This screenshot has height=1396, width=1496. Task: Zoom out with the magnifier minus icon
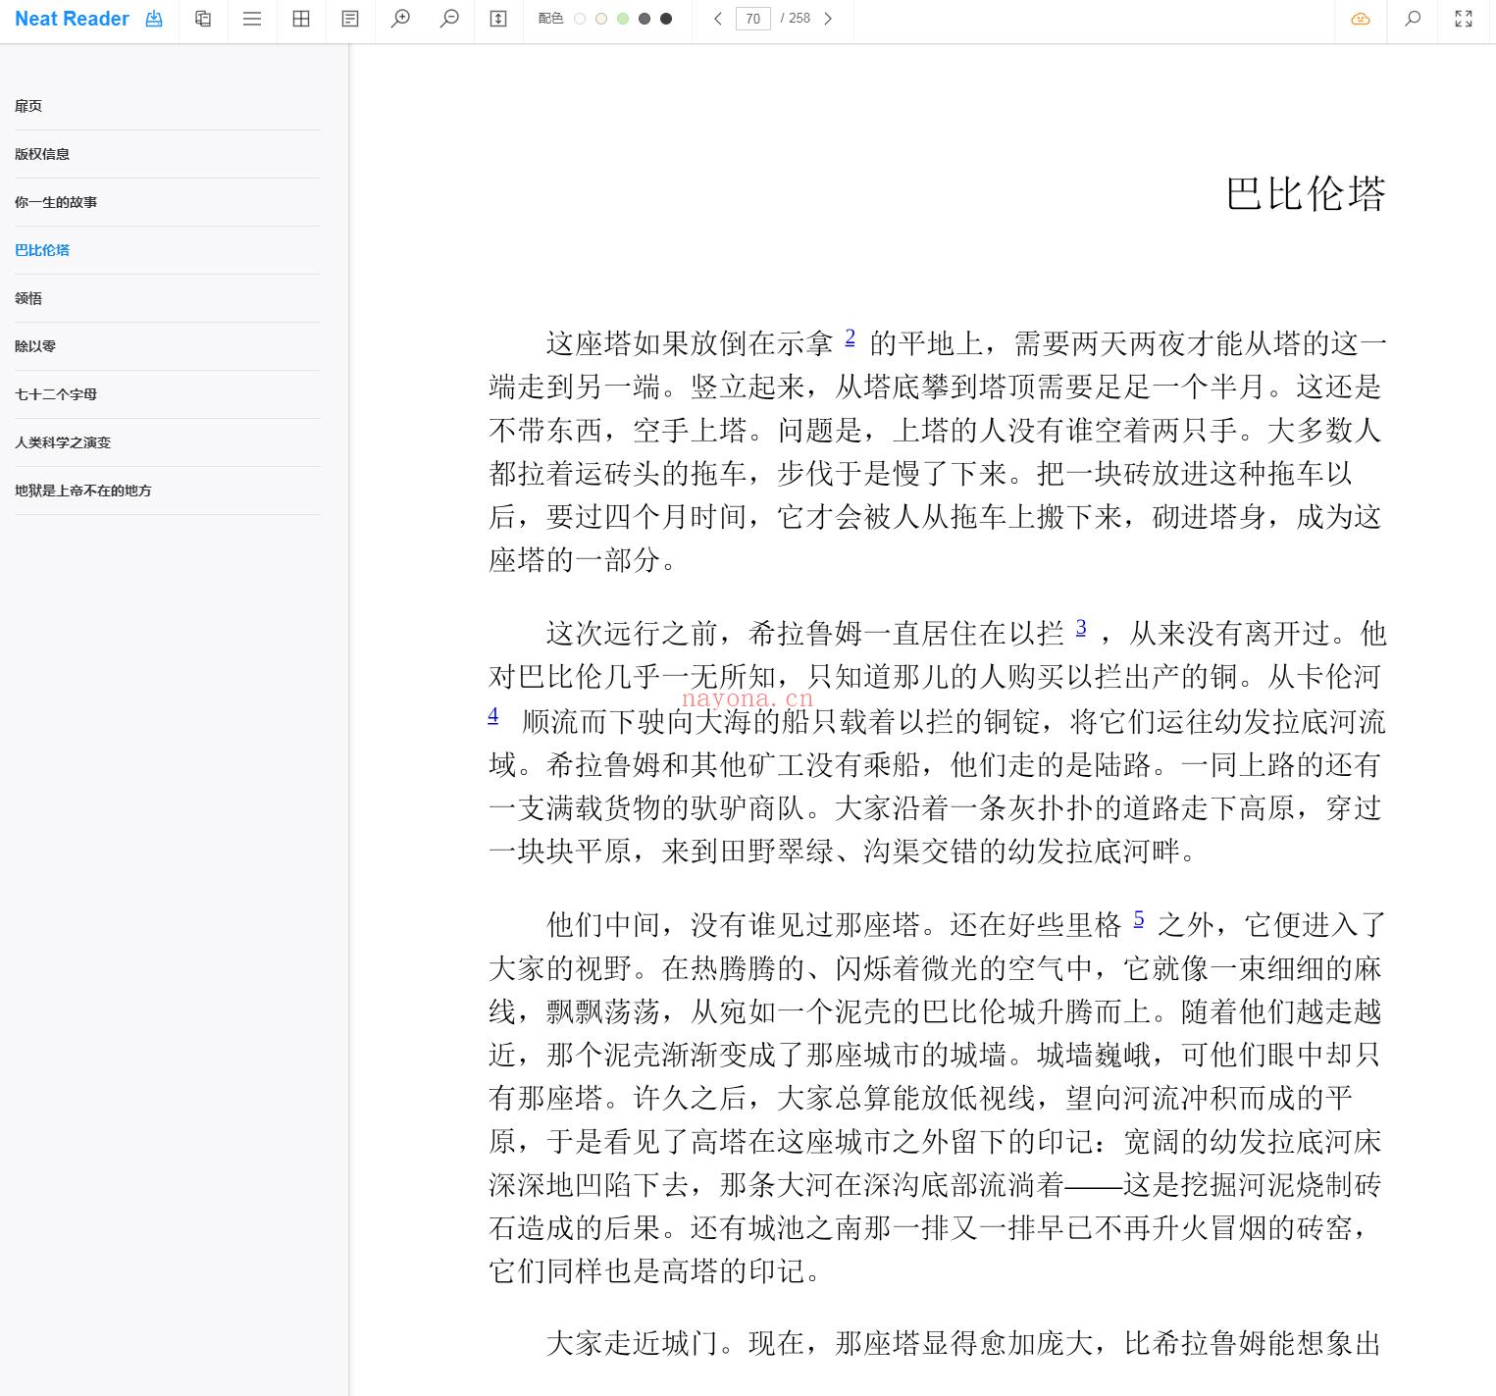[x=449, y=19]
